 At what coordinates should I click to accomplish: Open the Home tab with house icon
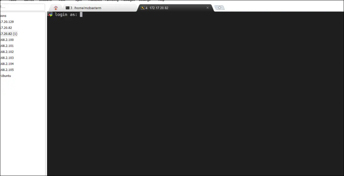coord(56,8)
